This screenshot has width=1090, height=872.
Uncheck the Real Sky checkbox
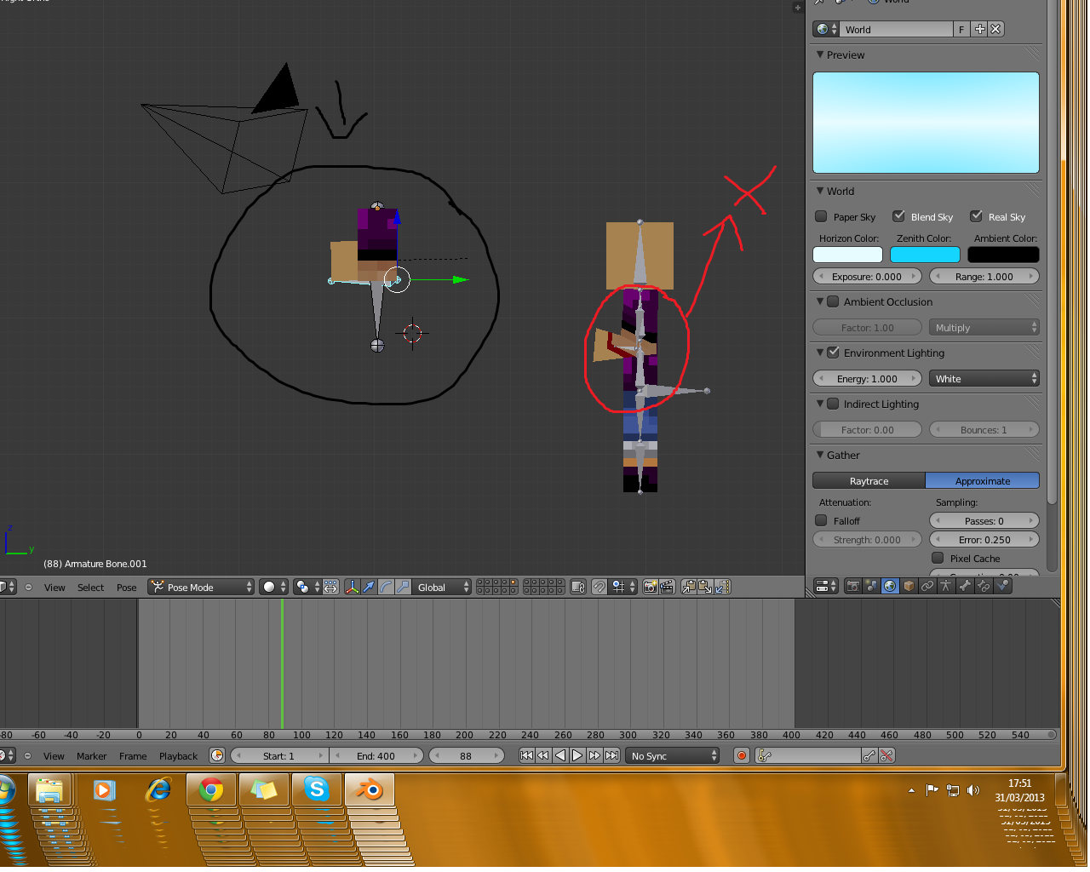click(x=977, y=216)
